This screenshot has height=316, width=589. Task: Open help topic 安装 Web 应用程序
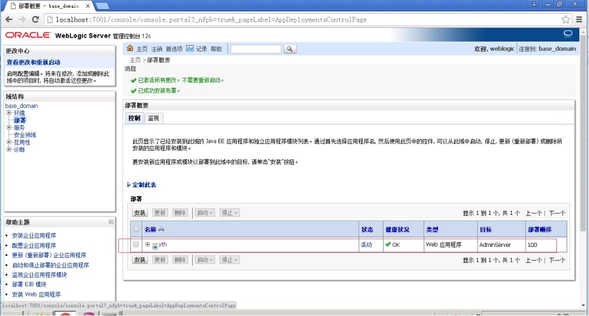(37, 294)
